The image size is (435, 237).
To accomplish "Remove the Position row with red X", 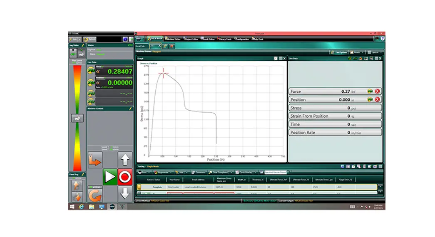I will click(x=377, y=99).
